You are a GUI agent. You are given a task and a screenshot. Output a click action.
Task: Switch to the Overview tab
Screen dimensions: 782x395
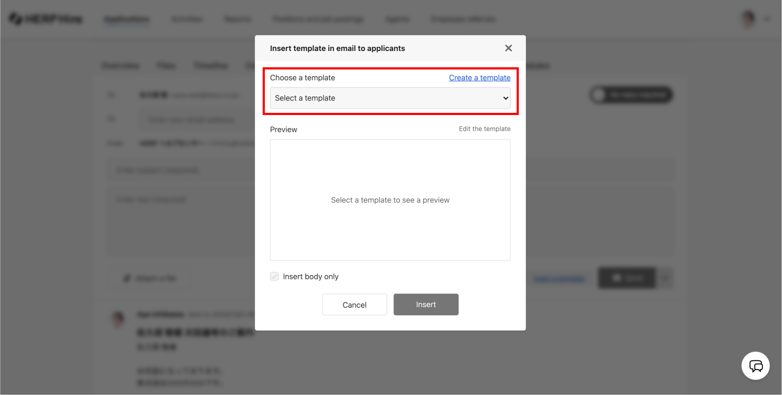(x=120, y=66)
